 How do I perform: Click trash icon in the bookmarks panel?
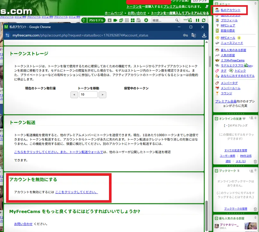pyautogui.click(x=255, y=209)
